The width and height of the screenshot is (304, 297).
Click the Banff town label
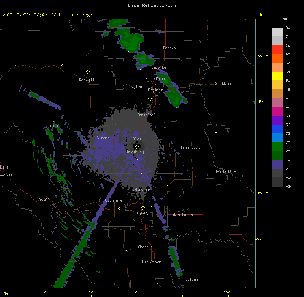pos(44,200)
